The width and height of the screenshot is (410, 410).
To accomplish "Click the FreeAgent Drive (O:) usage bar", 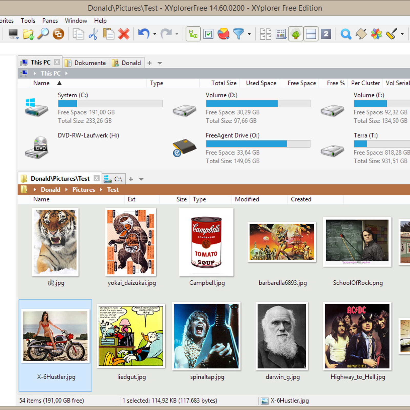I will click(258, 144).
